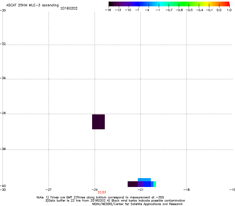Click the title 'ASCAT 25KM MLE-3 ascending'

click(x=32, y=5)
